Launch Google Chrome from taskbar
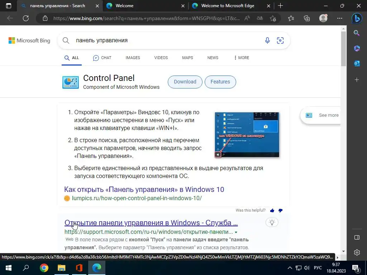367x275 pixels. pos(44,268)
